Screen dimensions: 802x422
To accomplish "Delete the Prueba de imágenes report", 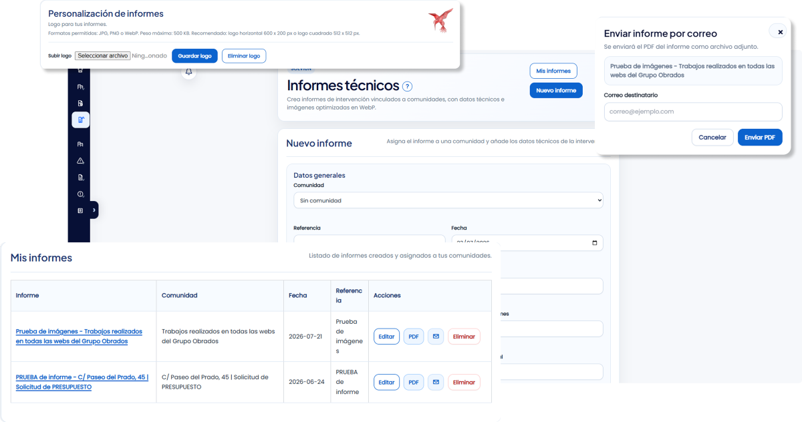I will pyautogui.click(x=464, y=337).
